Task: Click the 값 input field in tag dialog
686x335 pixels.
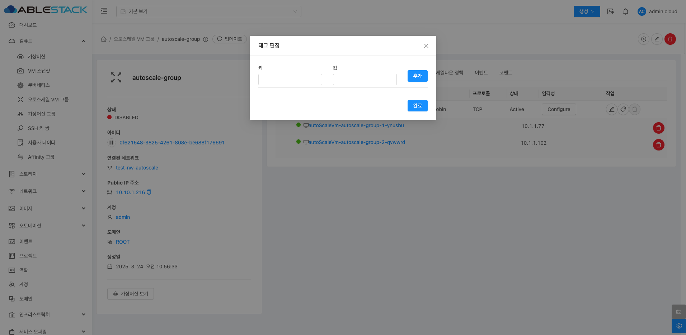Action: coord(365,80)
